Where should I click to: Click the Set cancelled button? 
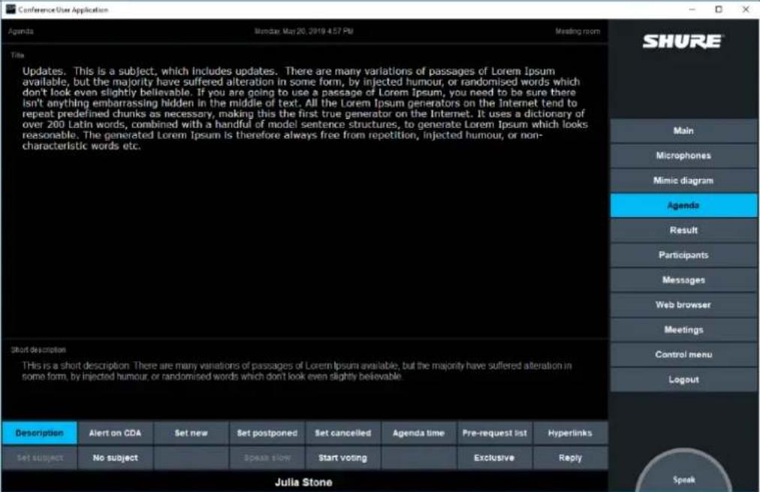(342, 433)
